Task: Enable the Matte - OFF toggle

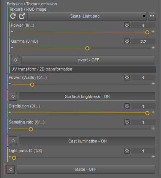Action: (x=86, y=169)
